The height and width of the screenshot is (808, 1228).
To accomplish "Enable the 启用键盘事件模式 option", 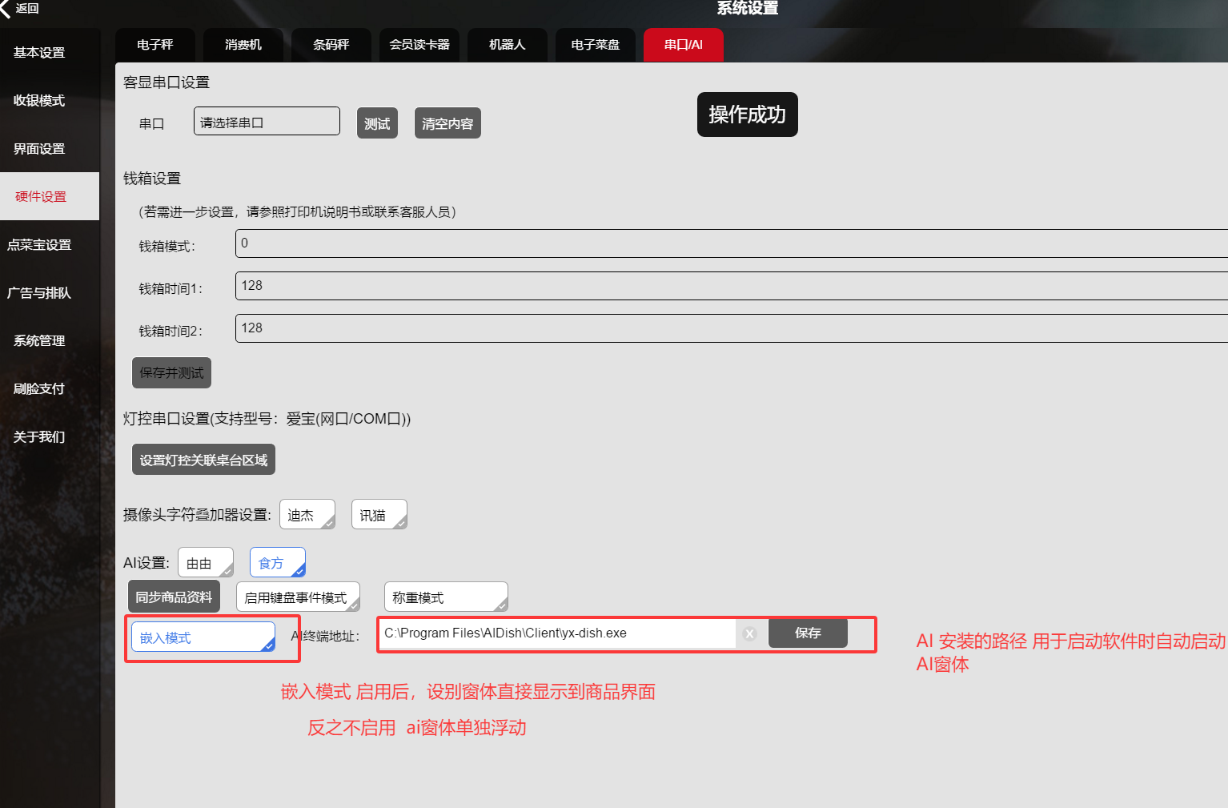I will 297,597.
